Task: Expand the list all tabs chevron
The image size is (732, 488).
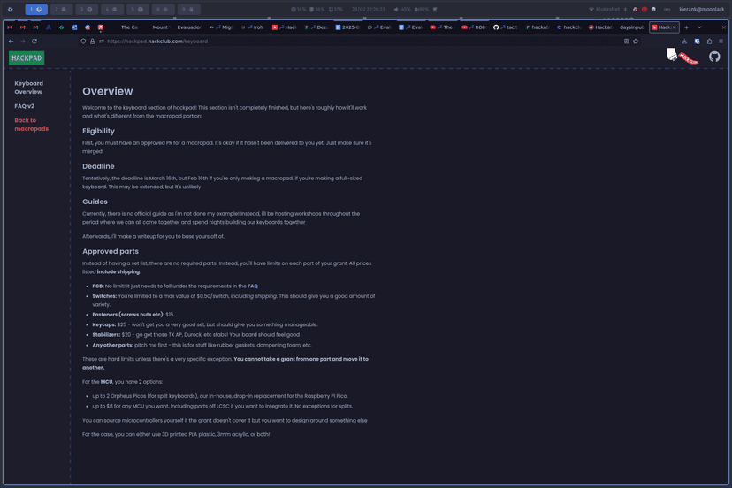Action: (x=699, y=27)
